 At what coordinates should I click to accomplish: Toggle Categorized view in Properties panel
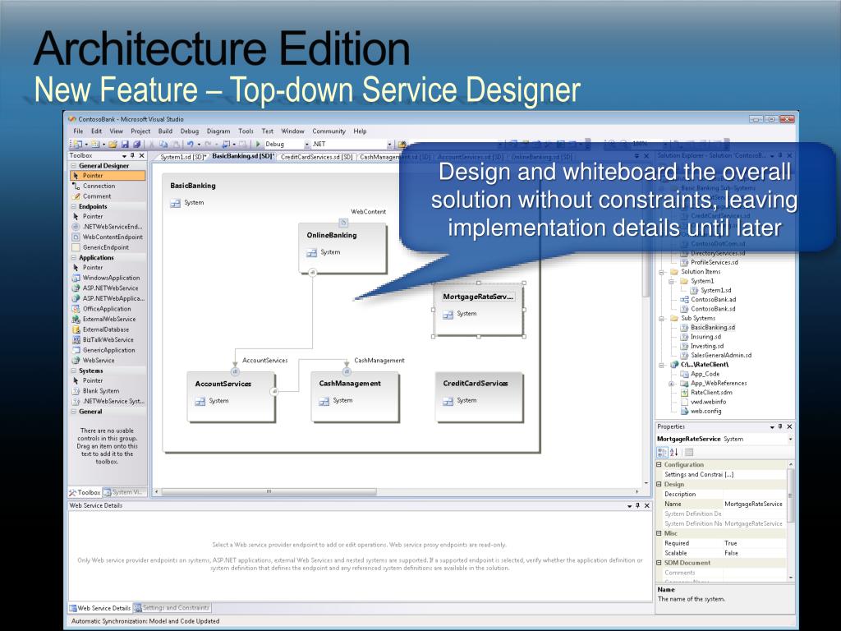pos(663,453)
